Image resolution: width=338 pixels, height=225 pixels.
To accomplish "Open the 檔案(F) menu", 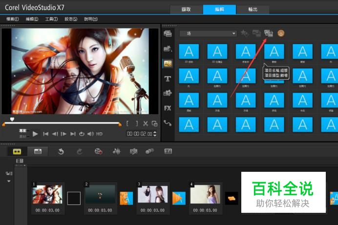I will coord(13,19).
